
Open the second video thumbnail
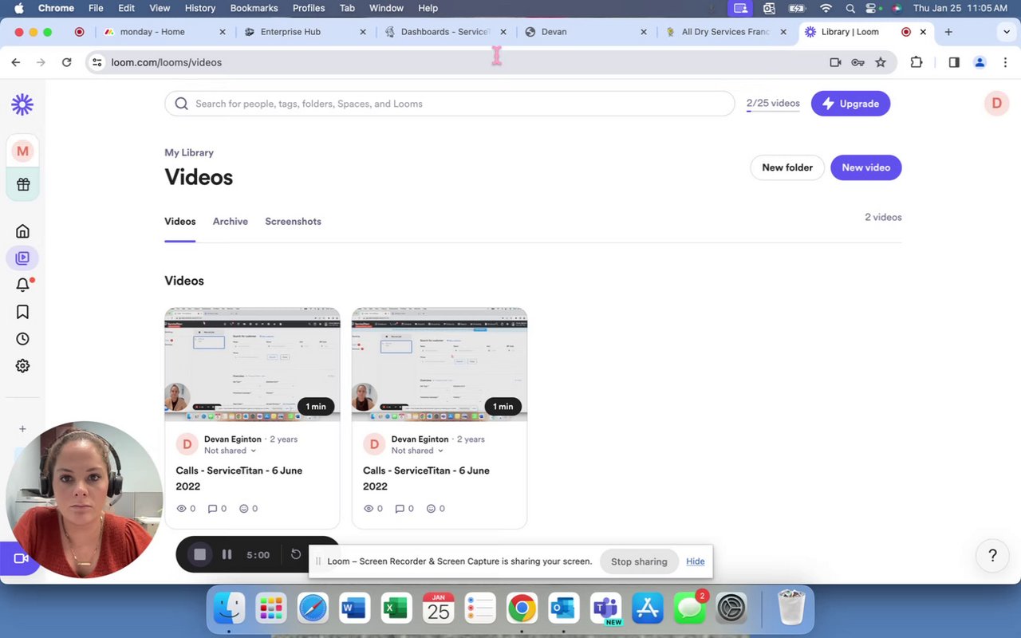(440, 364)
